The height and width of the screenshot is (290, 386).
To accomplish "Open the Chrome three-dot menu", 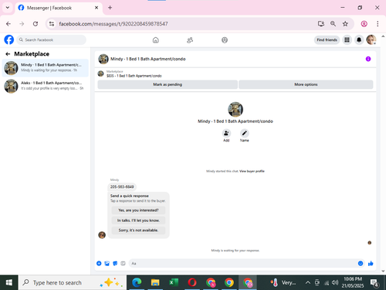I will coord(378,24).
